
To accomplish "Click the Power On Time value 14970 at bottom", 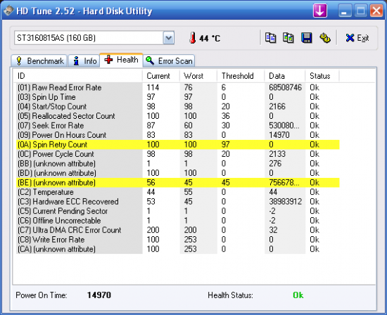I will [99, 295].
